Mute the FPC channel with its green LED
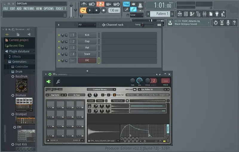The image size is (239, 152). tap(59, 60)
